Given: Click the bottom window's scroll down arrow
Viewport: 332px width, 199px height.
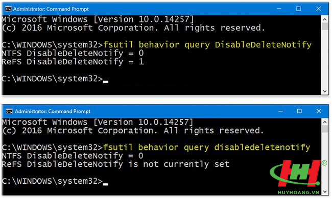Looking at the screenshot, I should [325, 192].
